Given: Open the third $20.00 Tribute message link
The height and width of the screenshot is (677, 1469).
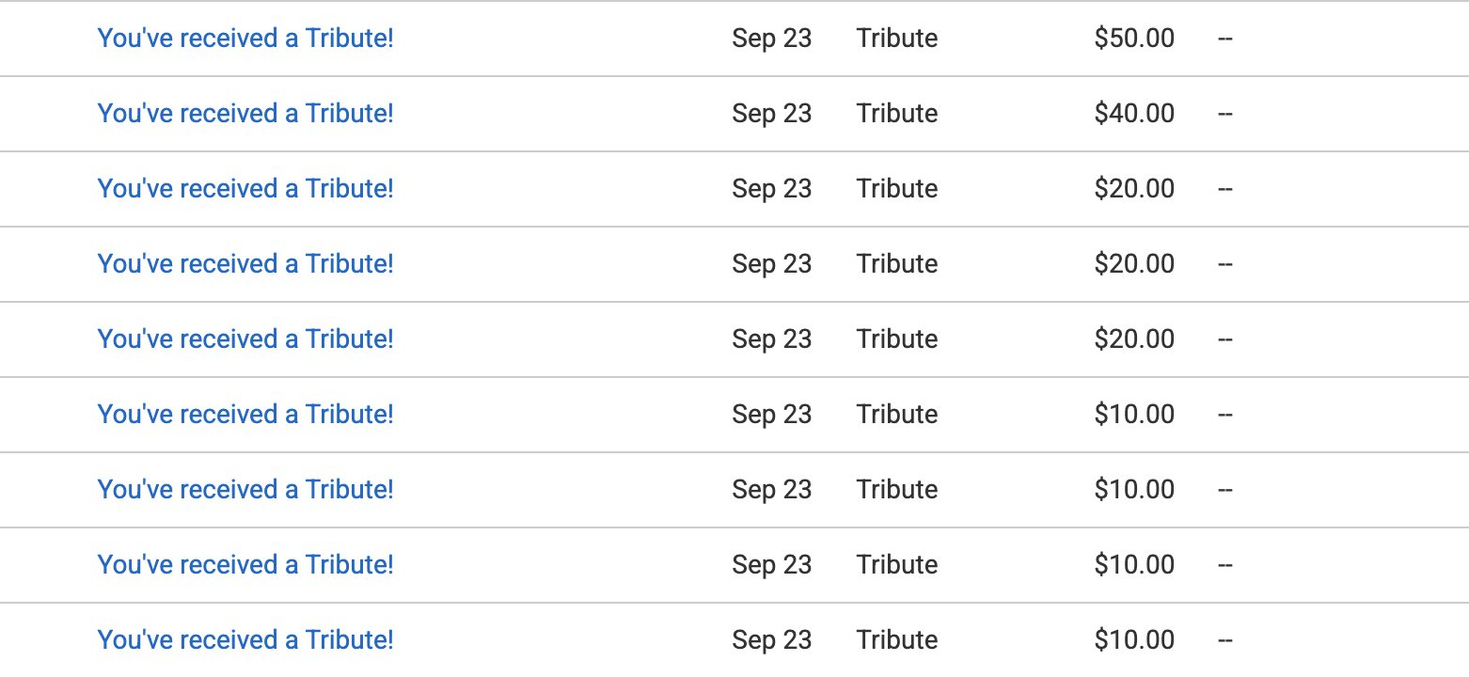Looking at the screenshot, I should pyautogui.click(x=245, y=339).
